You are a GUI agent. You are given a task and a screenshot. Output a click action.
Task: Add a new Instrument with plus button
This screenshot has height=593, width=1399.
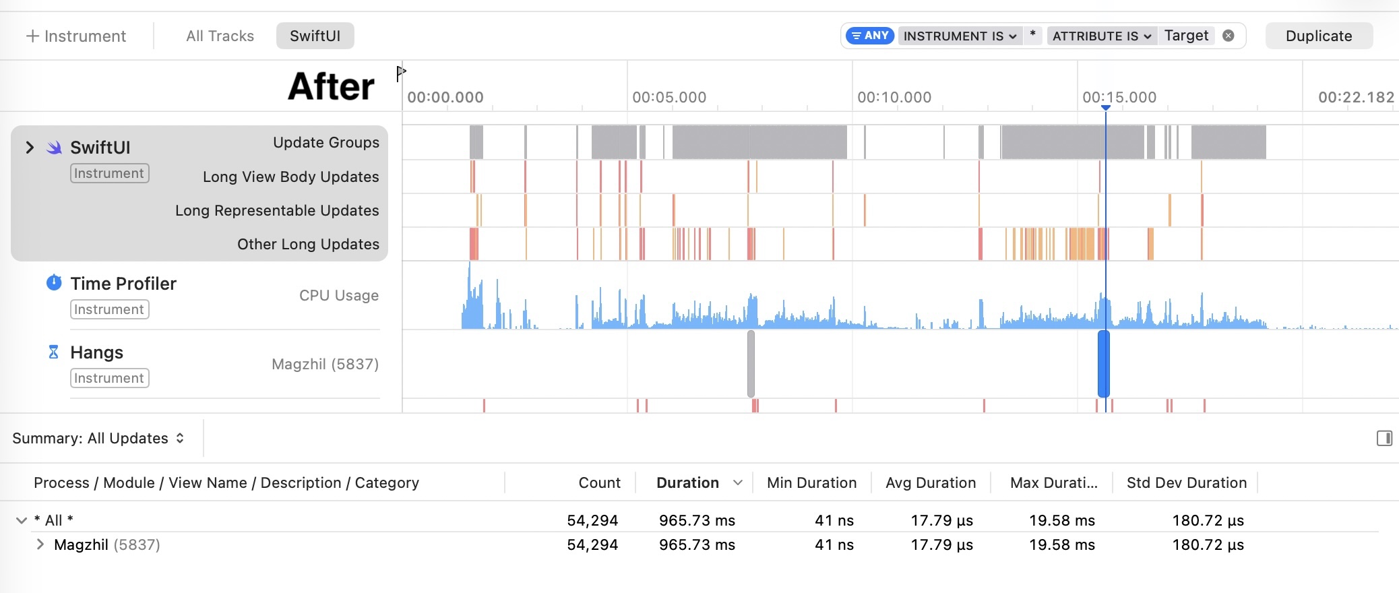click(x=75, y=36)
